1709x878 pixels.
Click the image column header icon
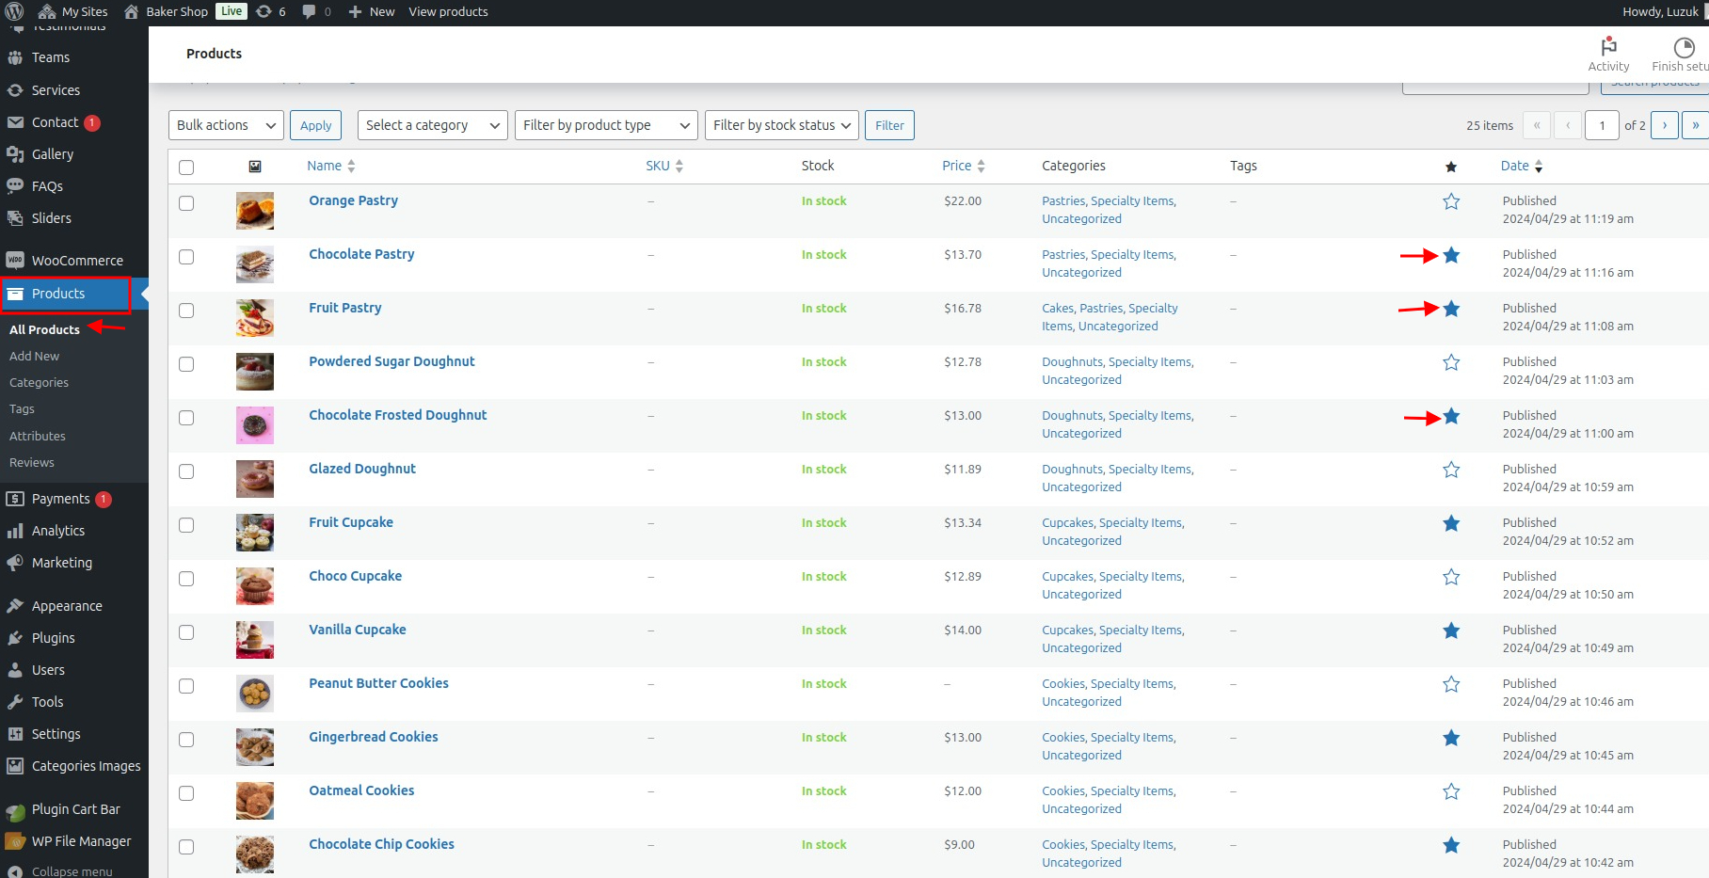255,167
